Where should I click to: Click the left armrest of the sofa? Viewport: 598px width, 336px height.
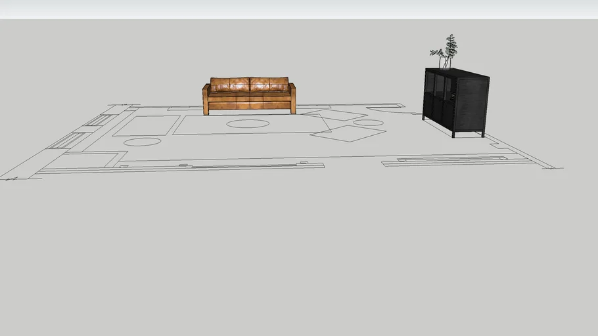click(206, 100)
